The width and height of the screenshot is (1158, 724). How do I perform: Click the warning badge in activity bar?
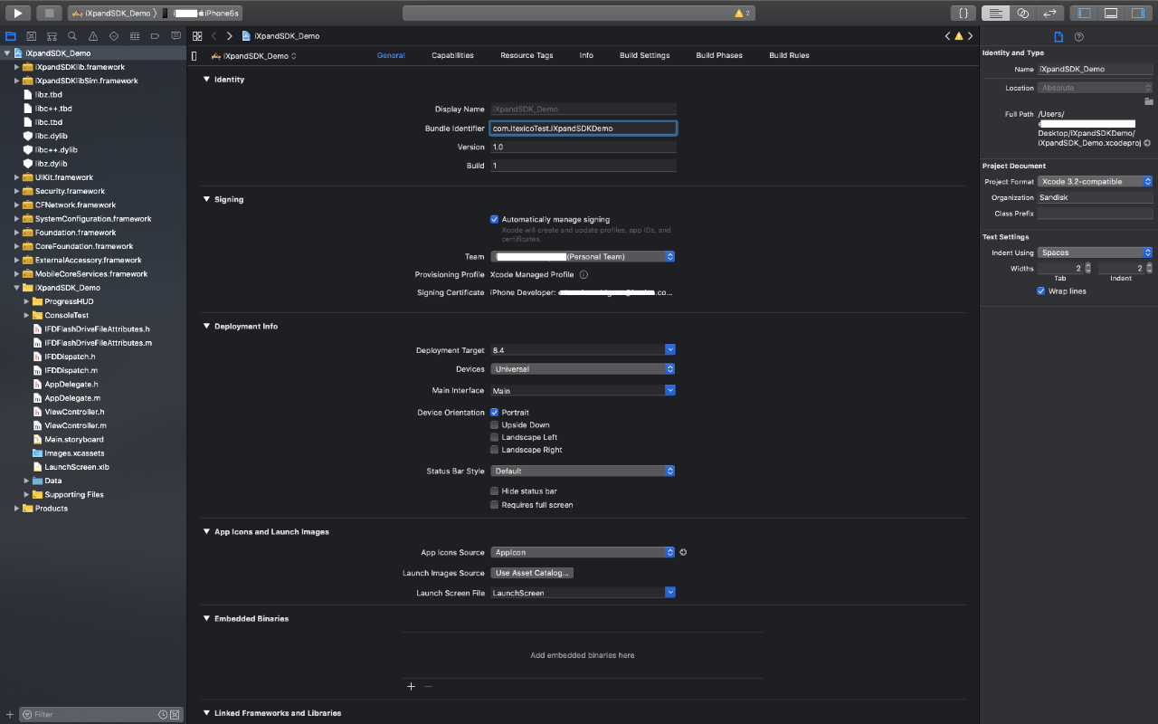tap(743, 14)
